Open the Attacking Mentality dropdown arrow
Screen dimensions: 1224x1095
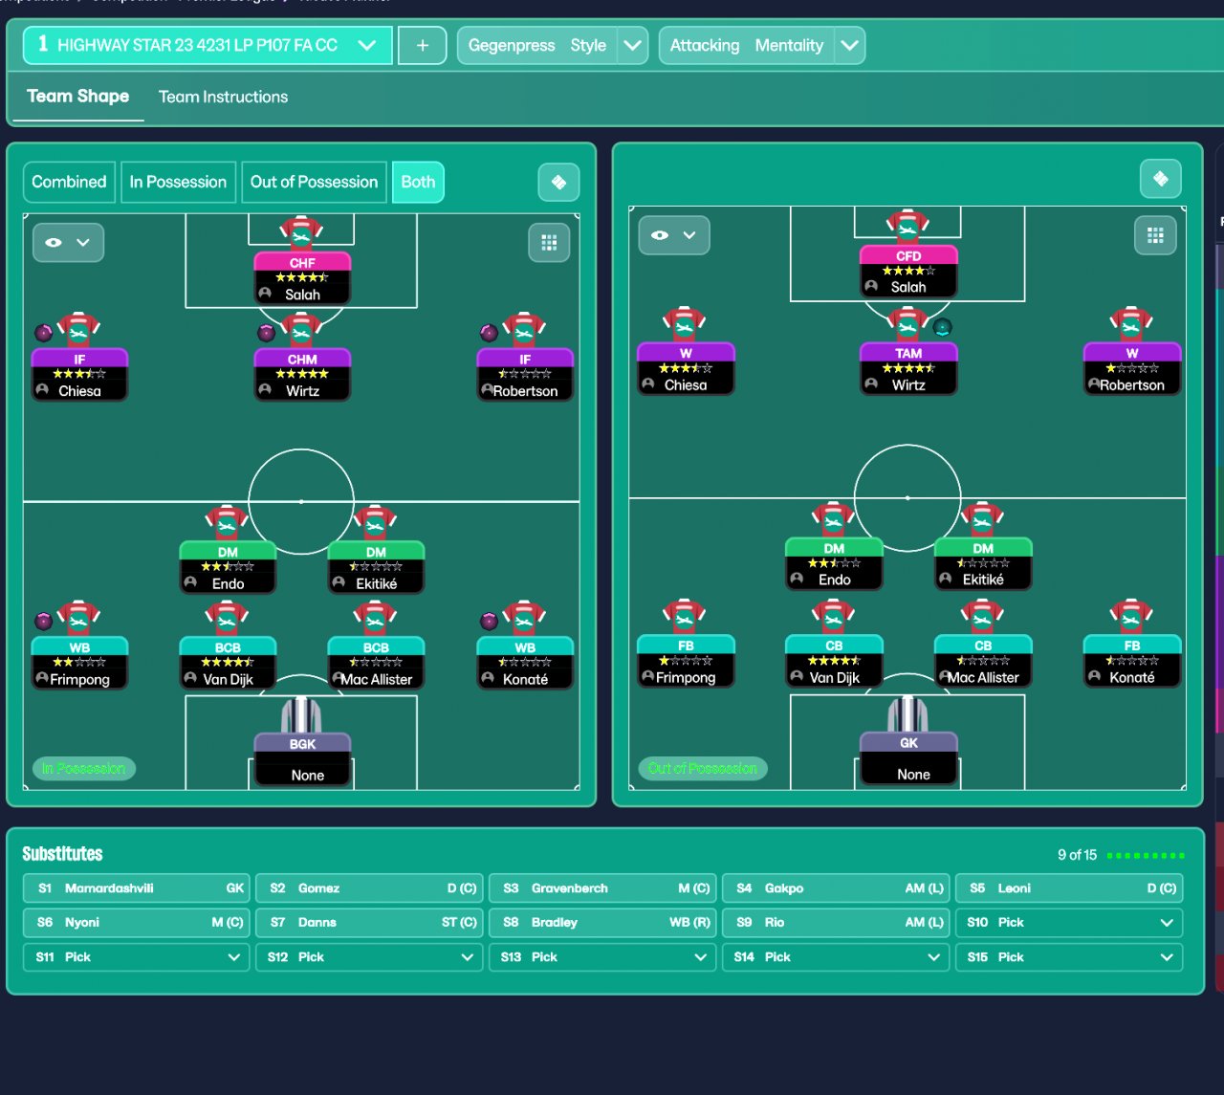[x=850, y=45]
